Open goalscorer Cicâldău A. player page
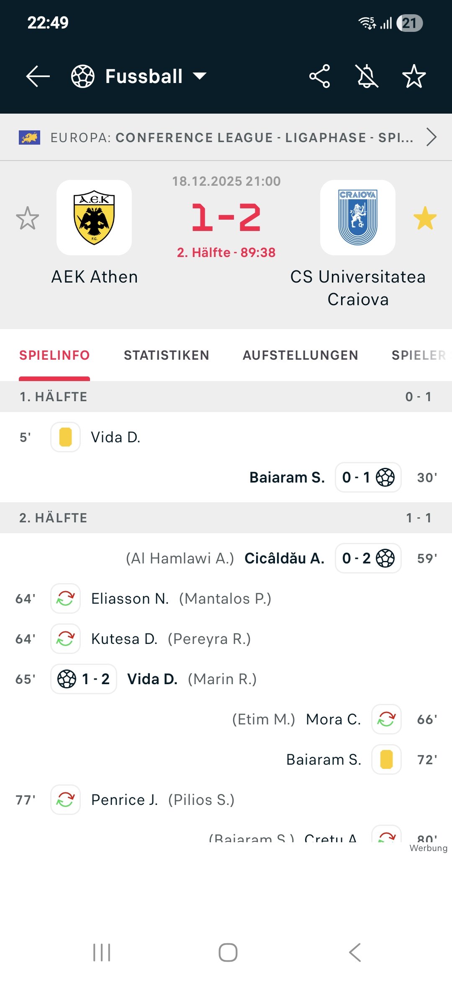Viewport: 452px width, 981px height. [284, 558]
